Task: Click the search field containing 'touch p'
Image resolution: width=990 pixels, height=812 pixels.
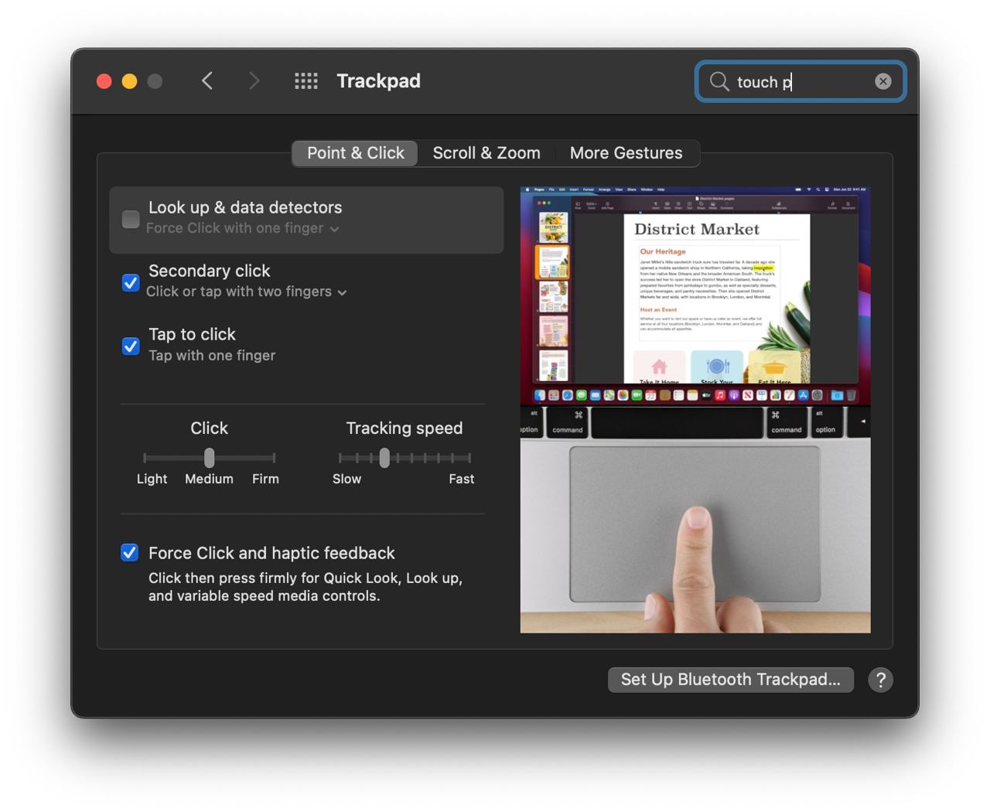Action: [801, 81]
